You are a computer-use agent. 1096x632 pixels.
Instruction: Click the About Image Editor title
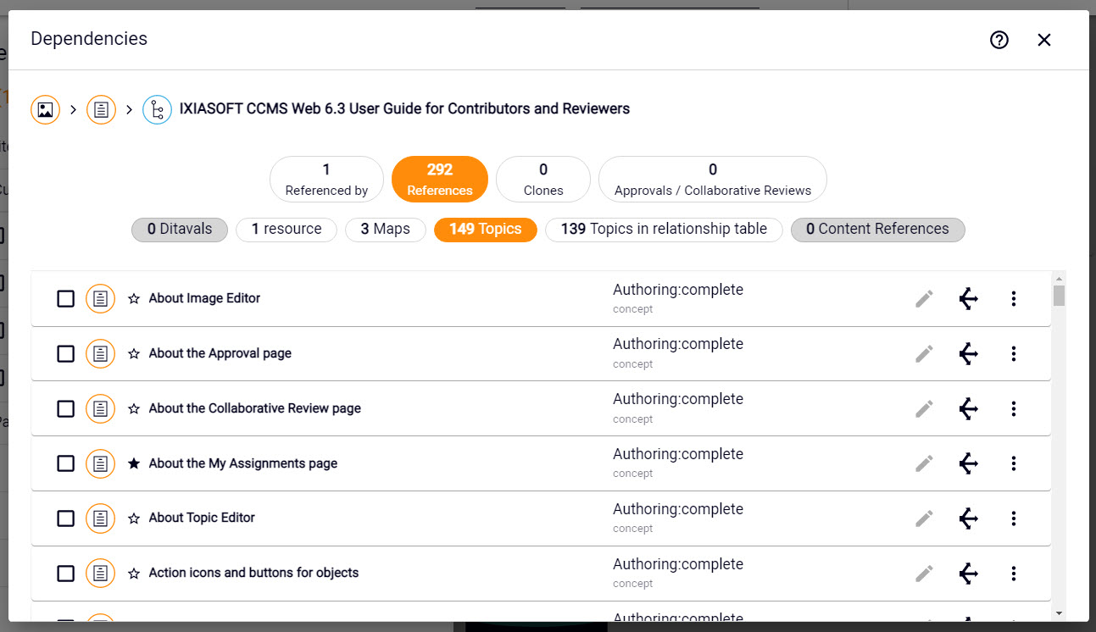pyautogui.click(x=204, y=298)
